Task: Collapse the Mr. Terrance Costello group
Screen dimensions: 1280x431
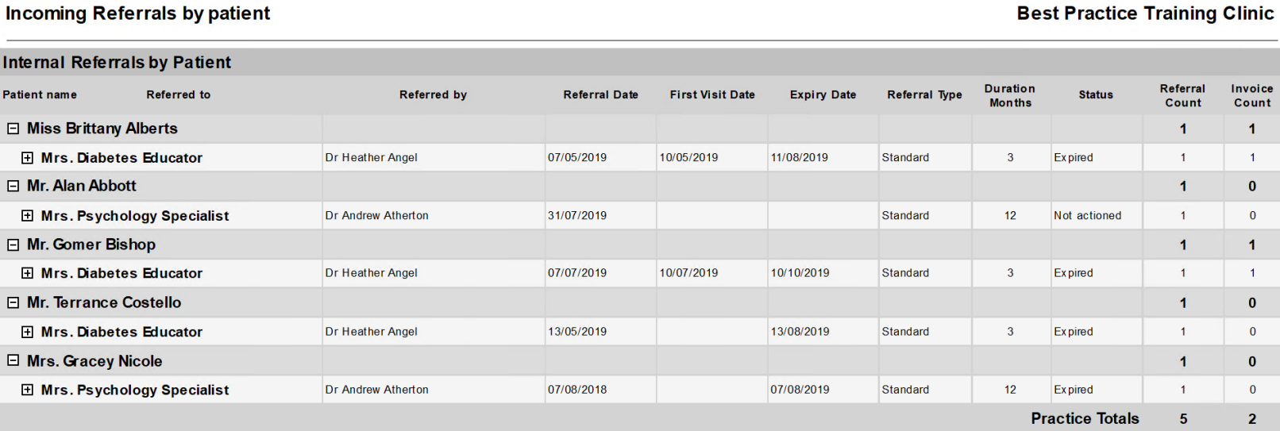Action: [13, 302]
